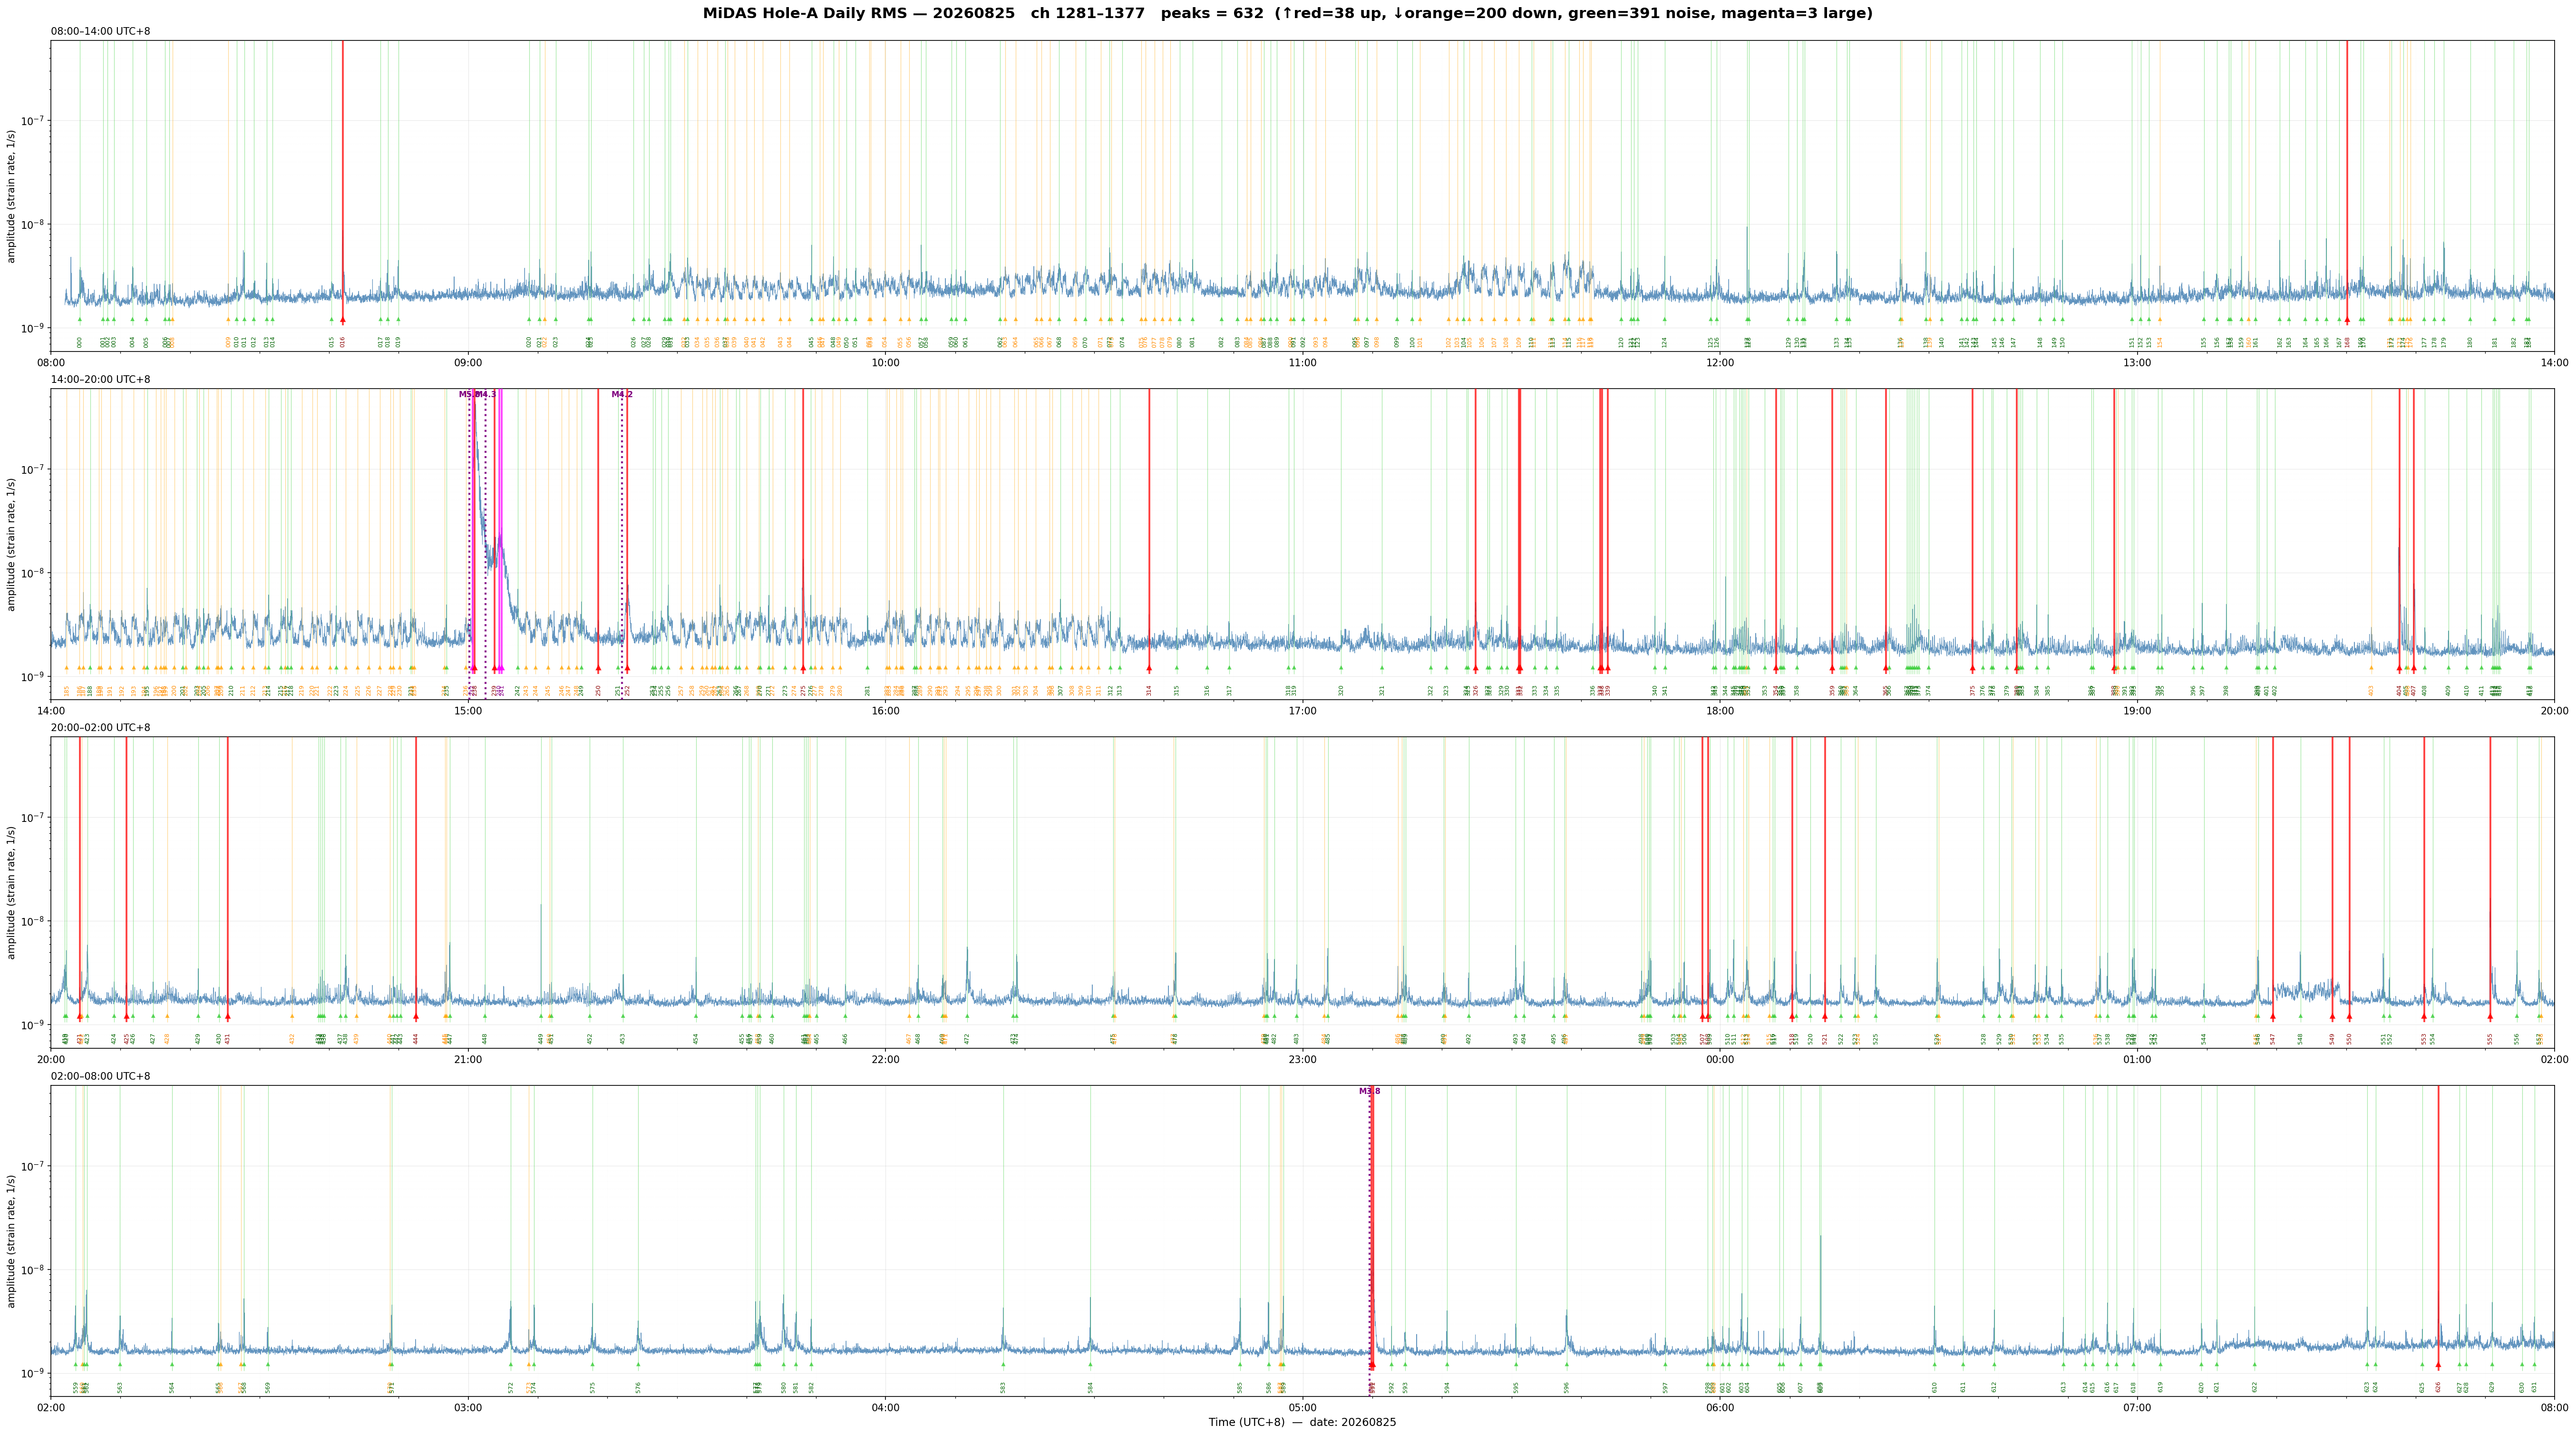
Task: Click the red peak number 275
Action: (x=803, y=690)
